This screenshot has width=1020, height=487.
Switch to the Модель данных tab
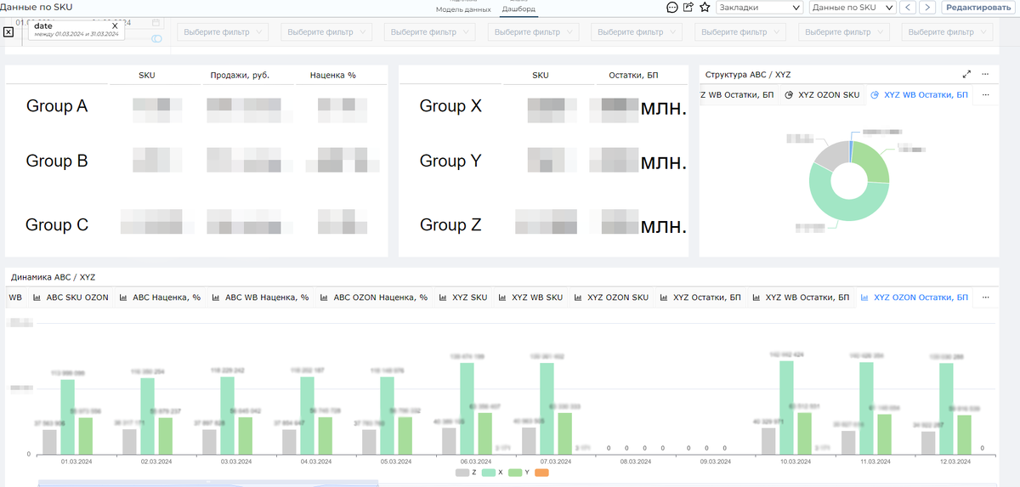point(463,9)
